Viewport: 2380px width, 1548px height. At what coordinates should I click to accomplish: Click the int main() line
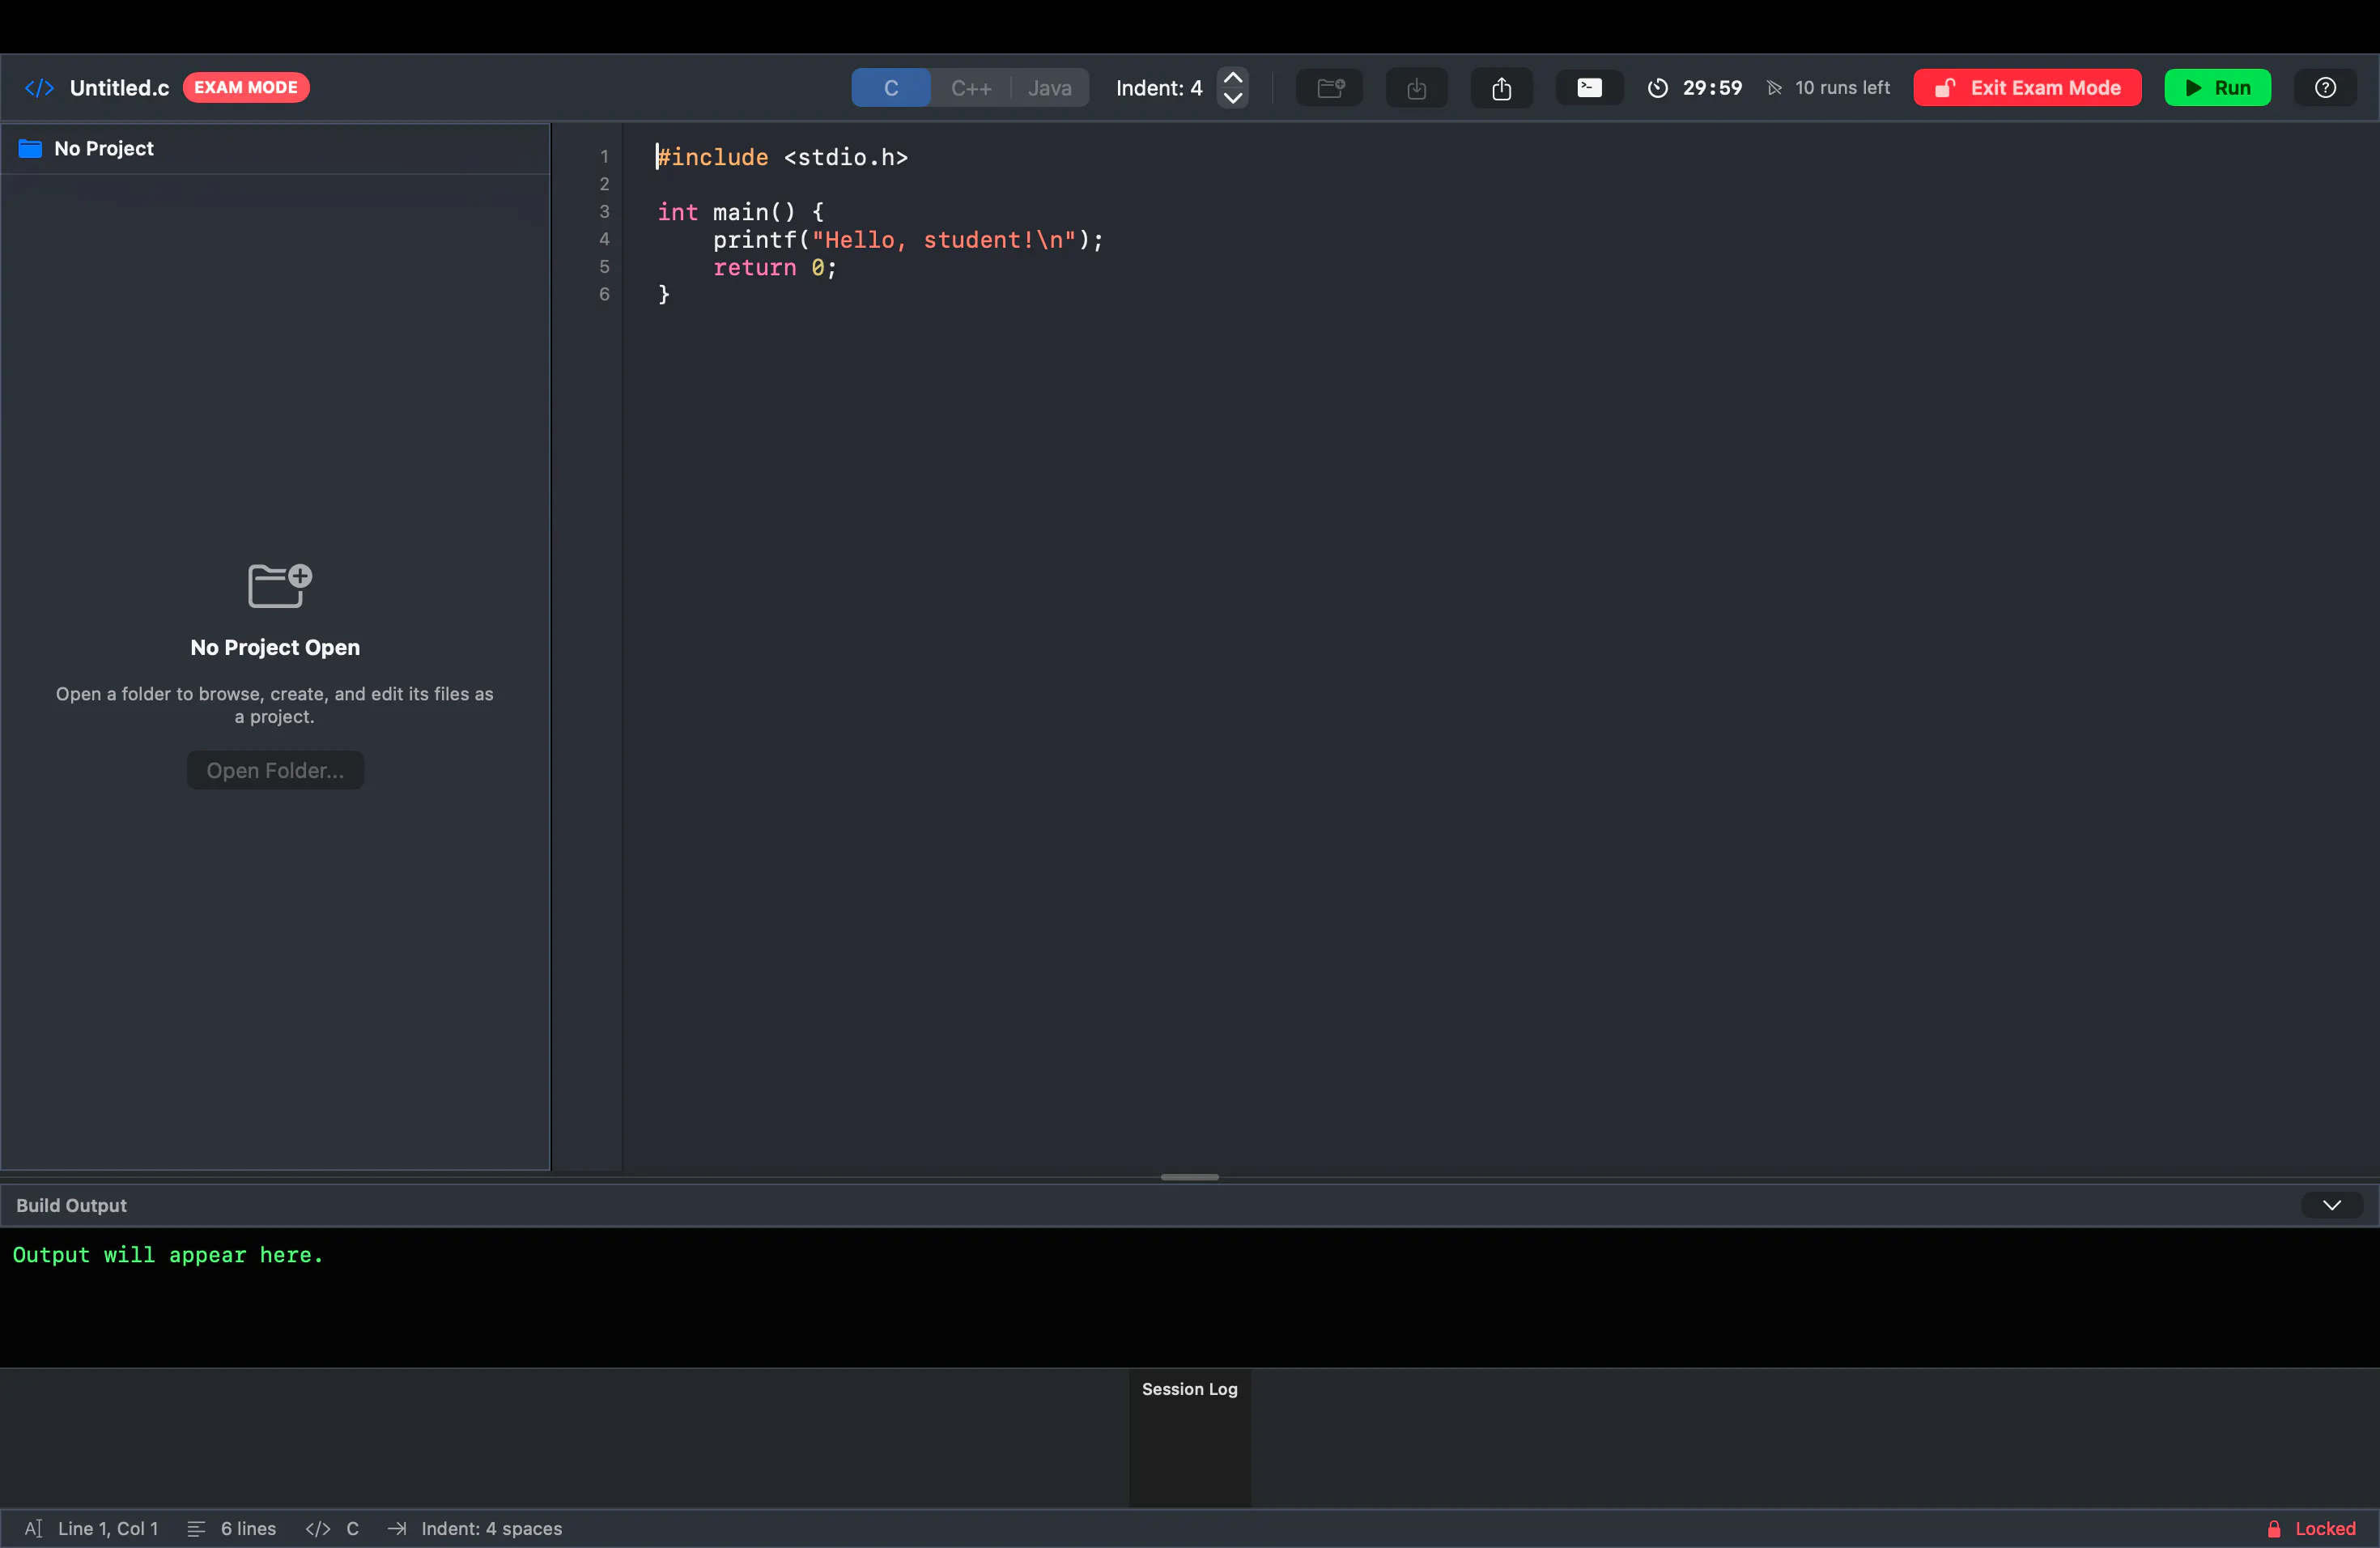coord(740,212)
